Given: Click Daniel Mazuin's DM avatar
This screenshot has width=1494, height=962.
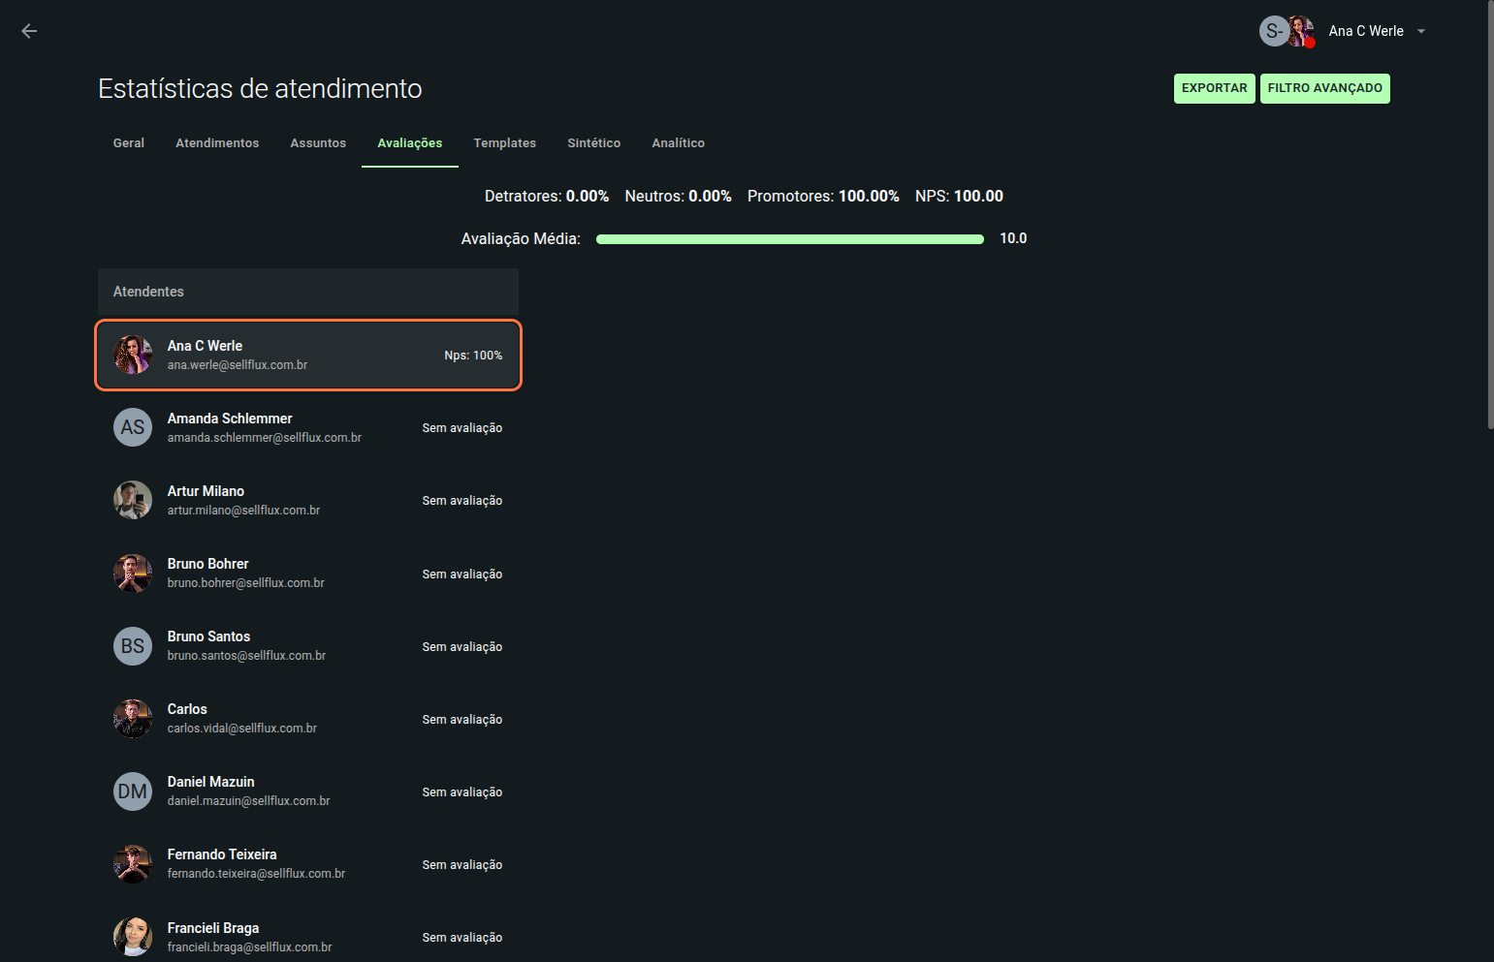Looking at the screenshot, I should pos(133,791).
